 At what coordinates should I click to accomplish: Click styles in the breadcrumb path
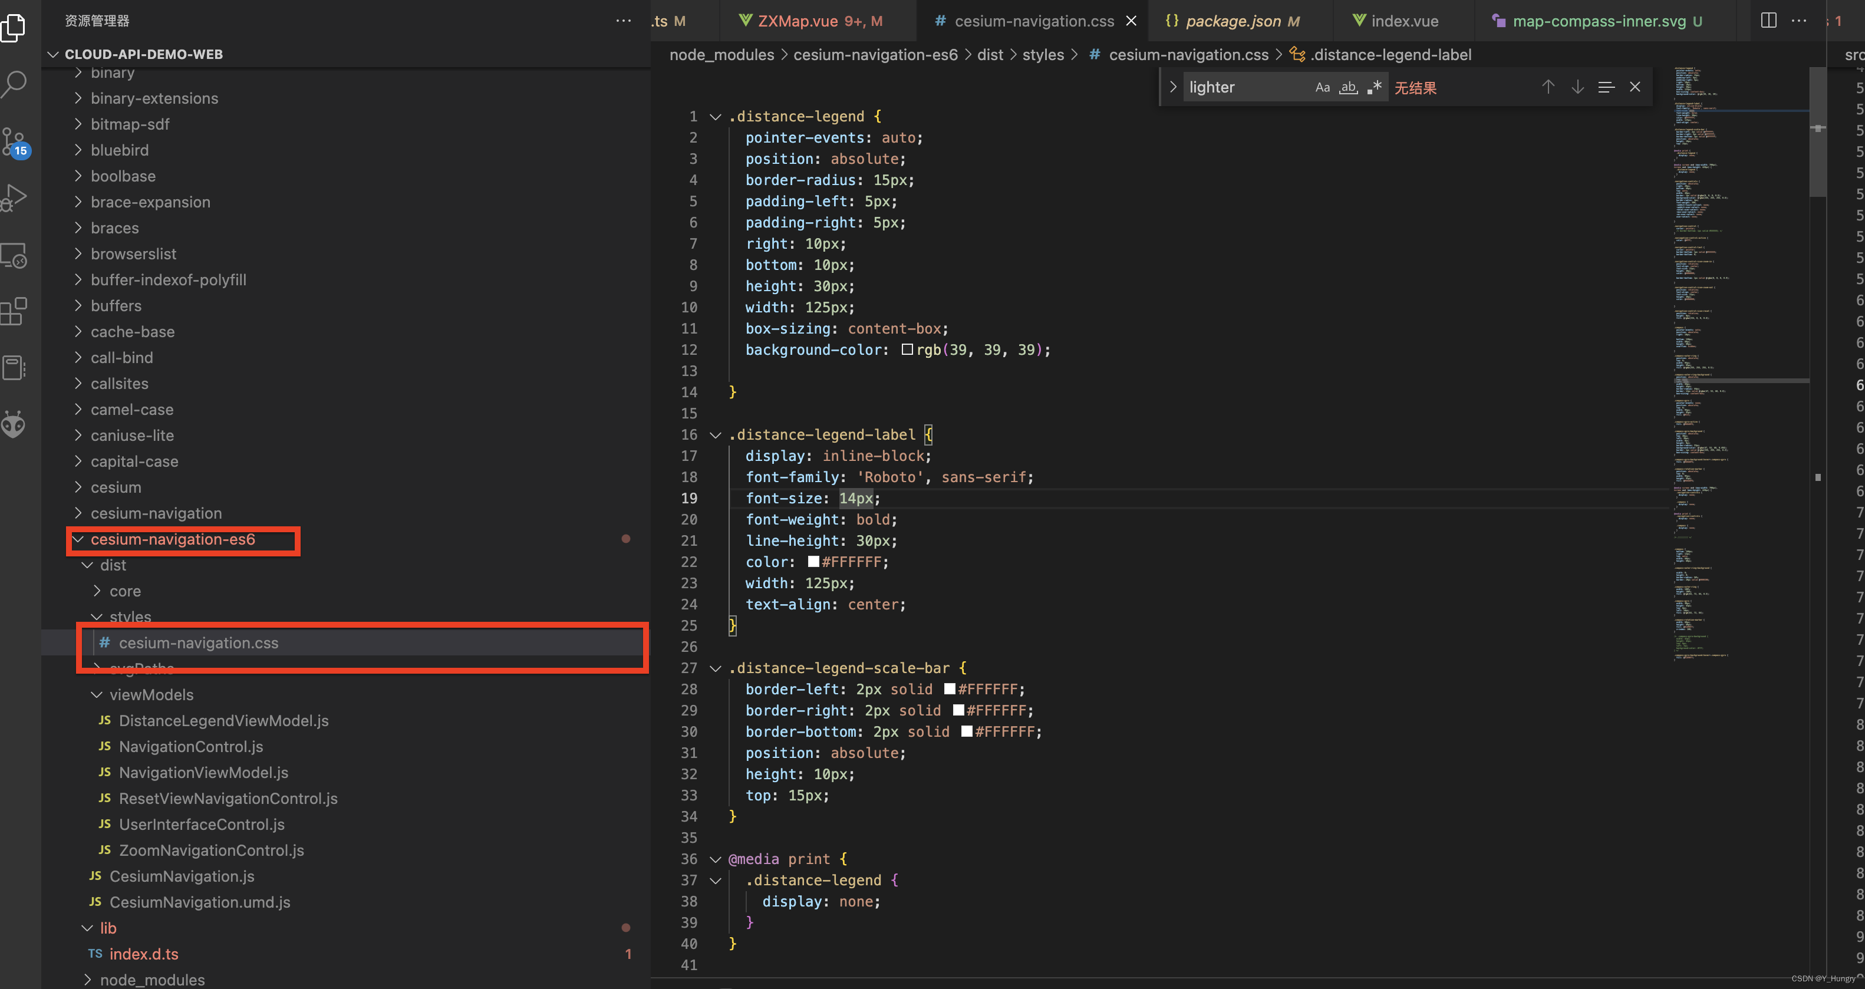pos(1043,55)
